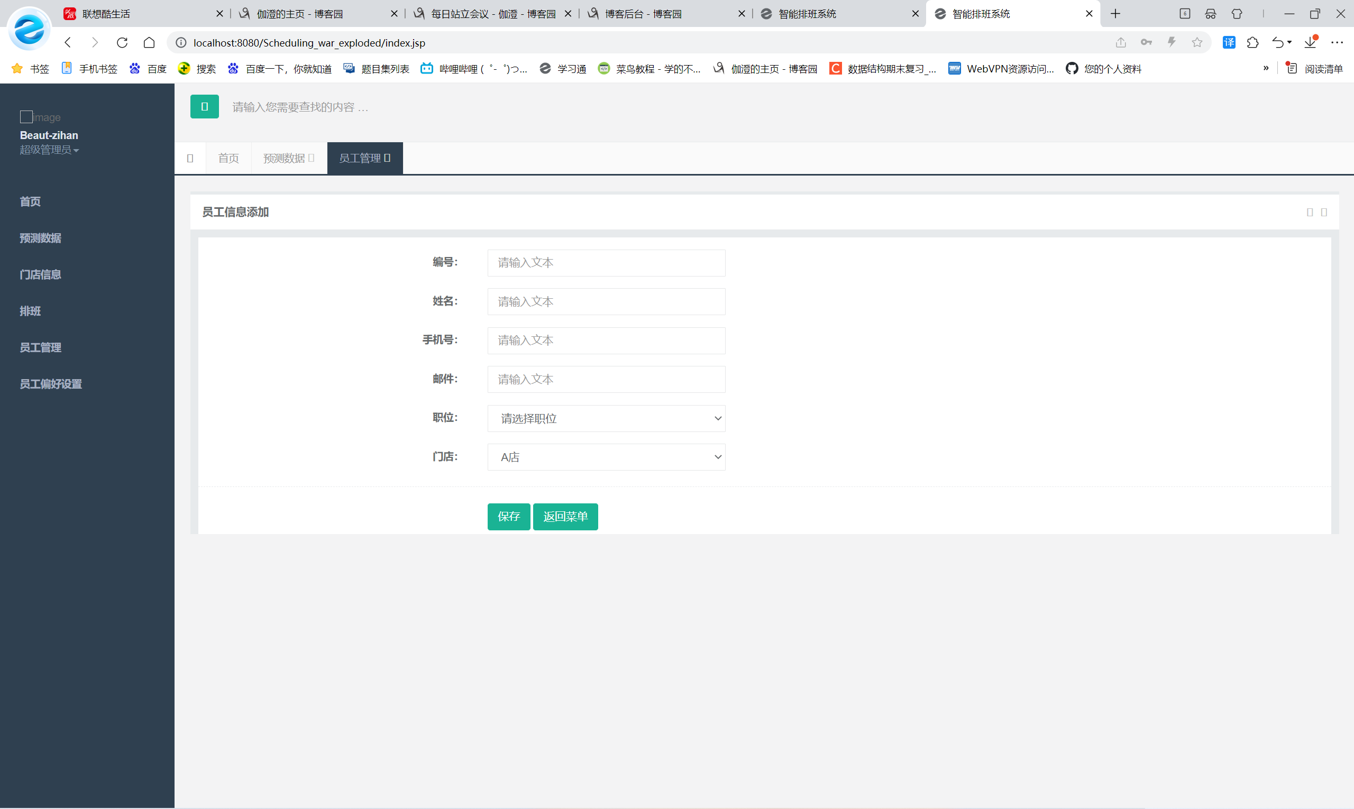Click the 手机号 input field
The width and height of the screenshot is (1354, 809).
pyautogui.click(x=606, y=341)
